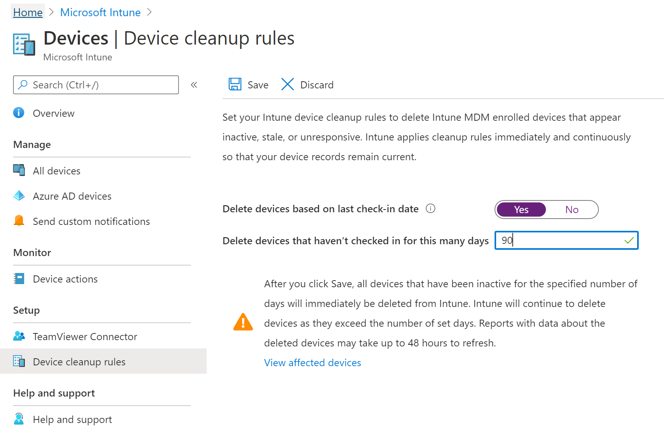The height and width of the screenshot is (436, 664).
Task: Collapse the sidebar using the double-chevron
Action: [194, 84]
